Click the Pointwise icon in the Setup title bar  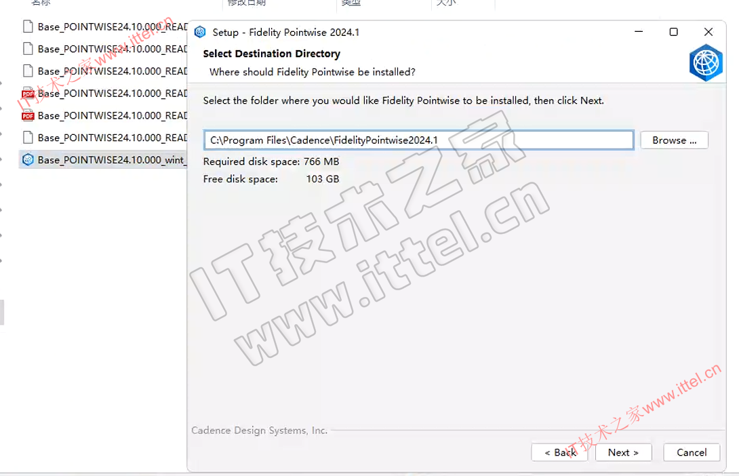point(200,32)
